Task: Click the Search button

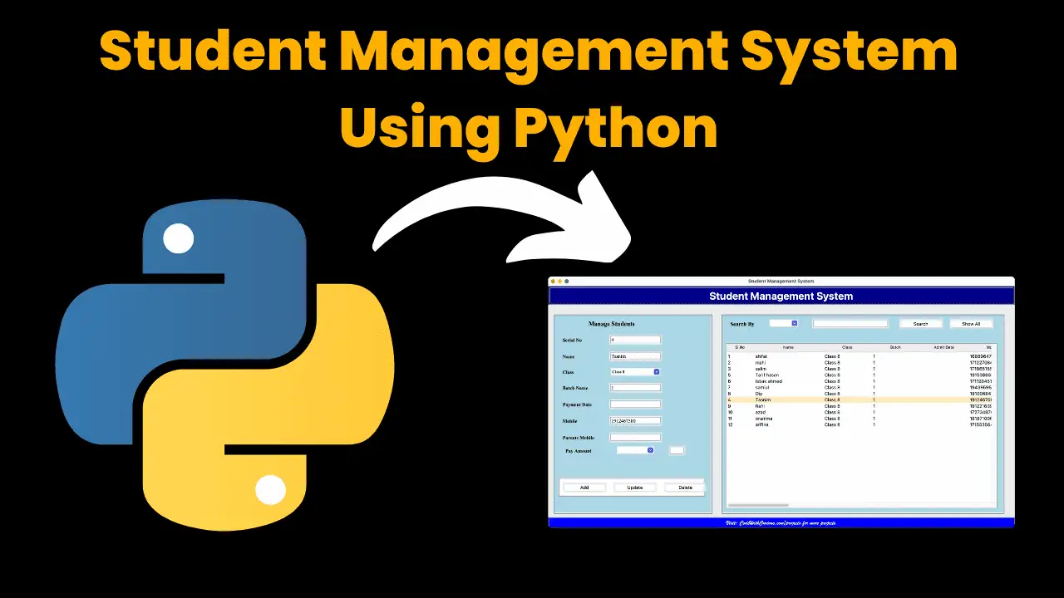Action: point(920,324)
